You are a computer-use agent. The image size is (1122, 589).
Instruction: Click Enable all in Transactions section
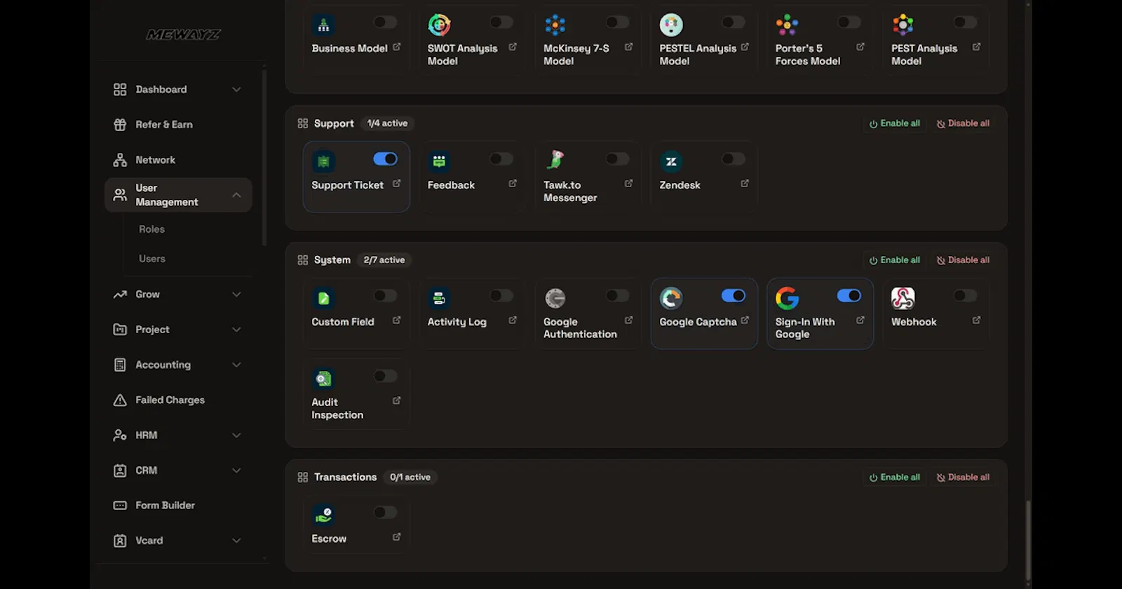click(894, 478)
